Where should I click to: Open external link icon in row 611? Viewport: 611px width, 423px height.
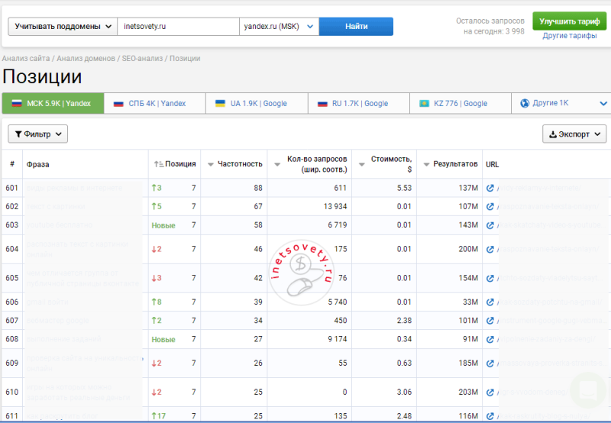pyautogui.click(x=490, y=416)
